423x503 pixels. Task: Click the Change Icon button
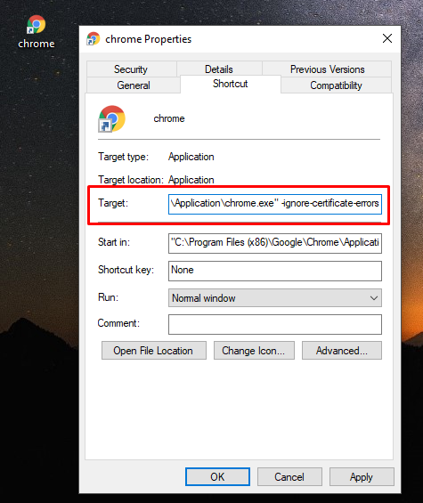click(x=254, y=351)
